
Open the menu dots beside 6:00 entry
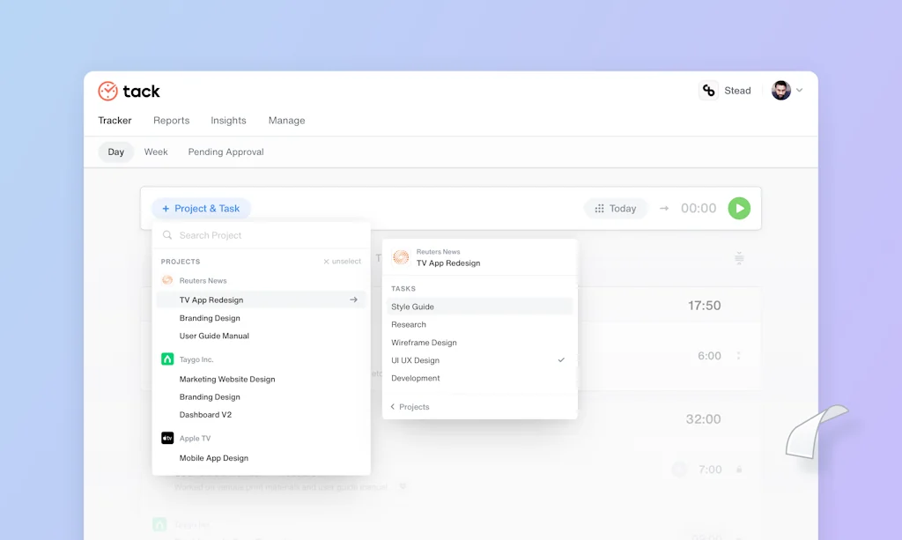click(x=739, y=356)
